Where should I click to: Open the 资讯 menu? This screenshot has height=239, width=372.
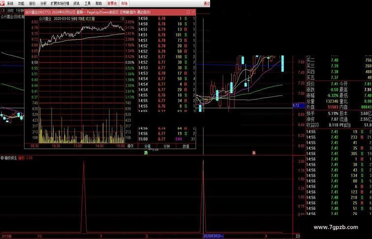(76, 3)
